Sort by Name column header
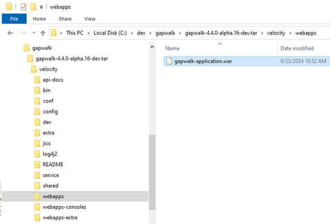Viewport: 330px width, 224px height. (172, 49)
